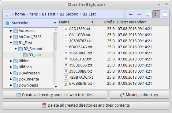The width and height of the screenshot is (172, 113).
Task: Open the Startseite dropdown arrow
Action: coord(54,23)
